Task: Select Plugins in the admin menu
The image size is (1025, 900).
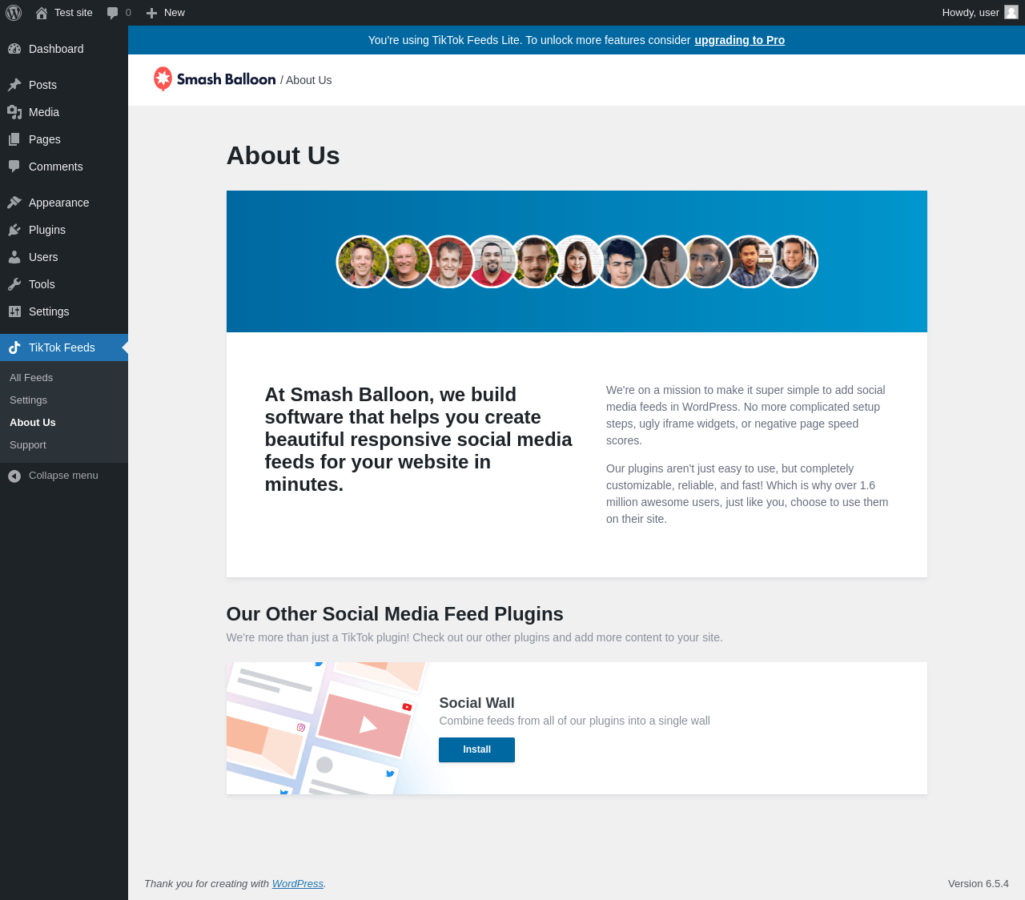Action: coord(47,230)
